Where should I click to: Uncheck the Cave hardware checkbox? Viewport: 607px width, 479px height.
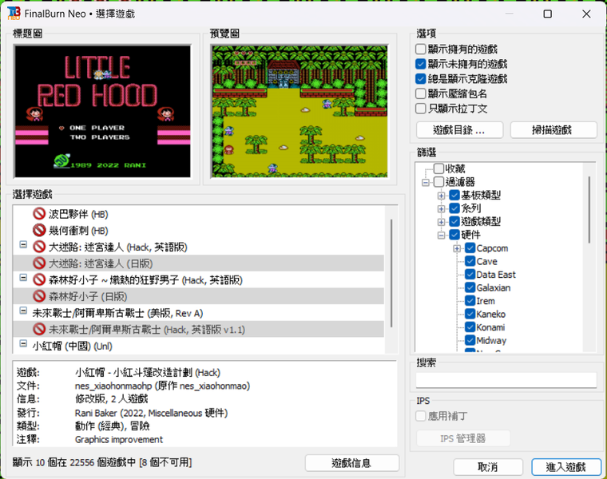(x=470, y=261)
